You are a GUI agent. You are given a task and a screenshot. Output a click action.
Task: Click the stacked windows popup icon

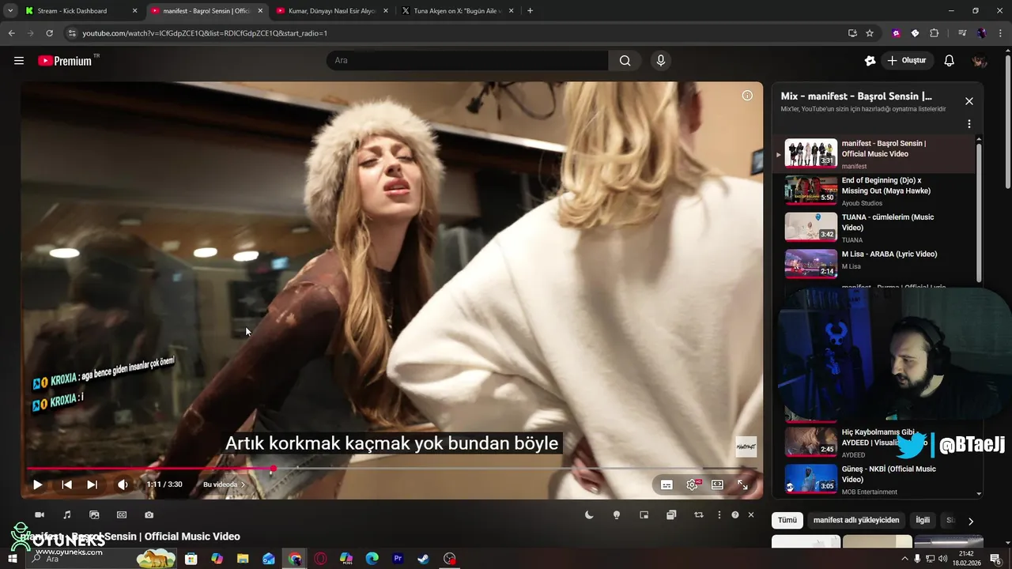671,514
